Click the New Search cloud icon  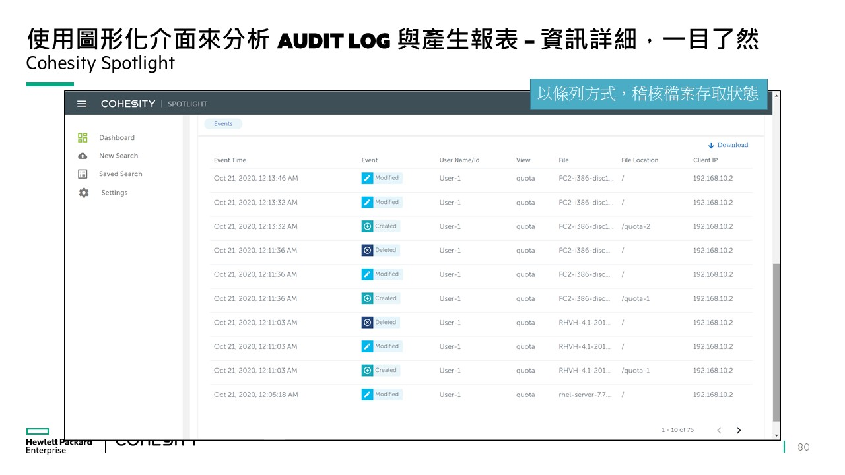83,156
